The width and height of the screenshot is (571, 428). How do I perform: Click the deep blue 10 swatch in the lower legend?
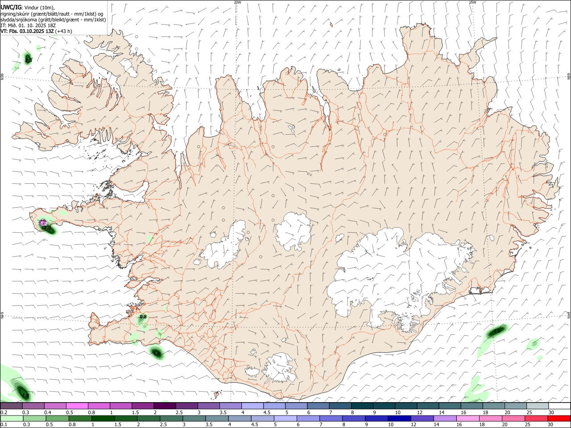[x=399, y=419]
